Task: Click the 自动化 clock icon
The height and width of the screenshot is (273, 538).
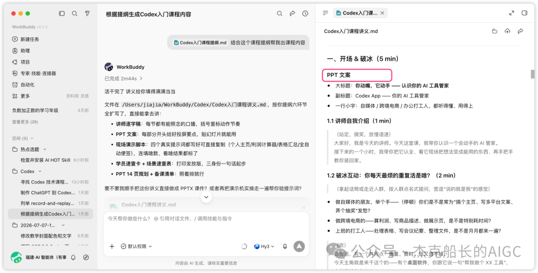Action: tap(15, 85)
